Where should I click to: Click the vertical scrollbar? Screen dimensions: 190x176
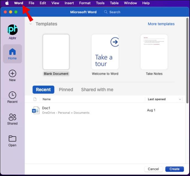pyautogui.click(x=187, y=61)
